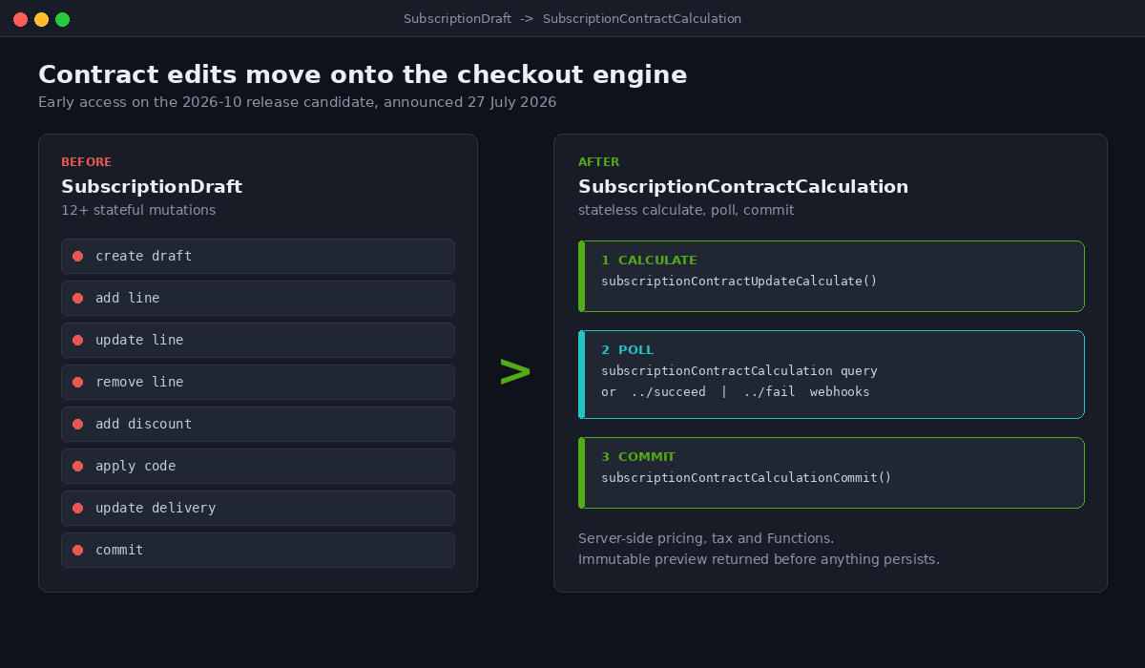Click the early access announcement subtitle
Image resolution: width=1145 pixels, height=668 pixels.
pyautogui.click(x=298, y=102)
